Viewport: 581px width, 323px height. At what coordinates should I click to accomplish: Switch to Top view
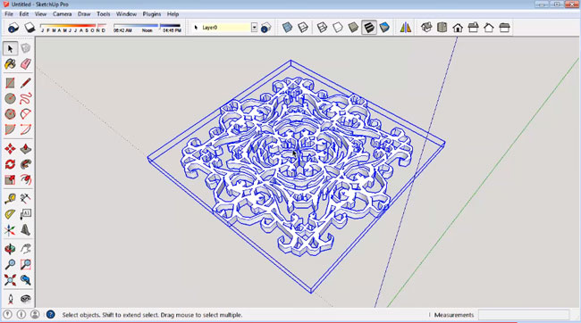point(442,28)
